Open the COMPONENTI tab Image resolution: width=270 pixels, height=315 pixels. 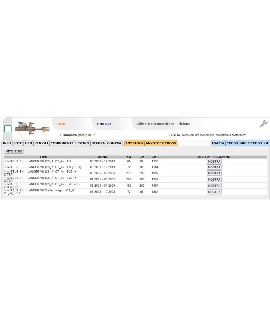[62, 143]
